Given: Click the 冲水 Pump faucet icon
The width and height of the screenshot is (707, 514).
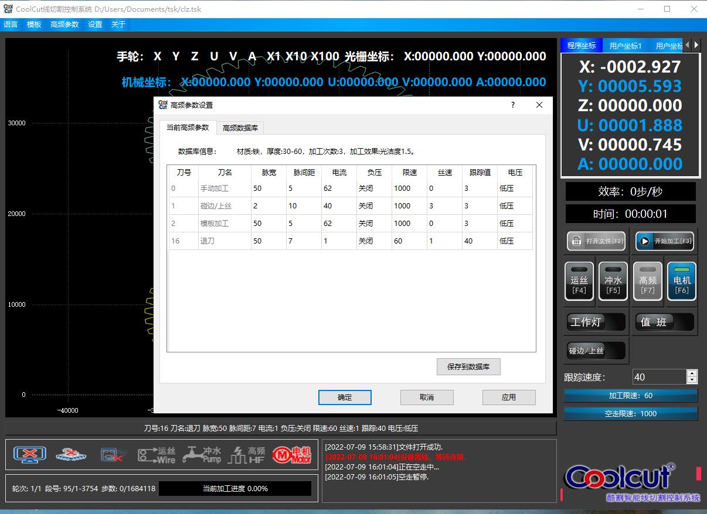Looking at the screenshot, I should coord(202,455).
